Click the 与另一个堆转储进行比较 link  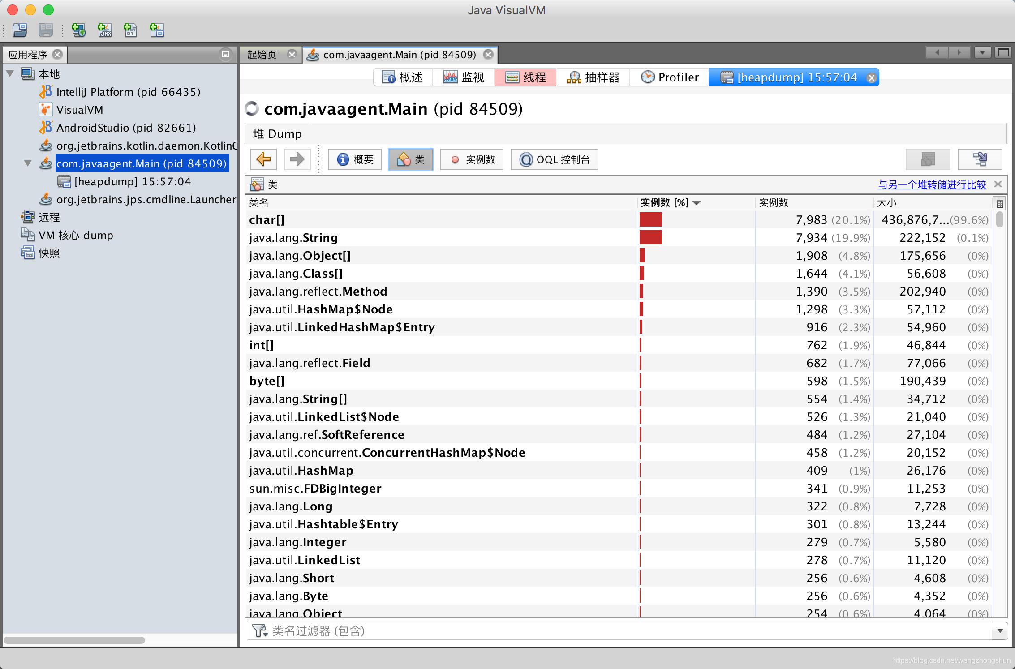click(x=932, y=184)
